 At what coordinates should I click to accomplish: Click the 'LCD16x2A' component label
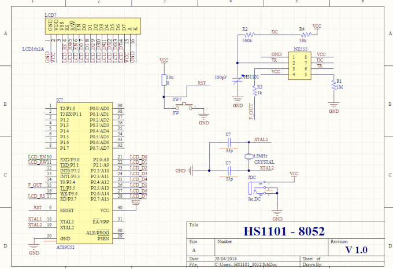pyautogui.click(x=33, y=49)
